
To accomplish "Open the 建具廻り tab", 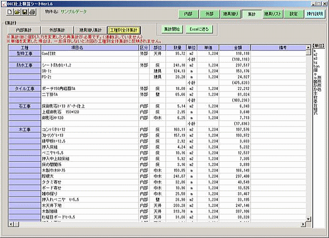I will pyautogui.click(x=230, y=14).
